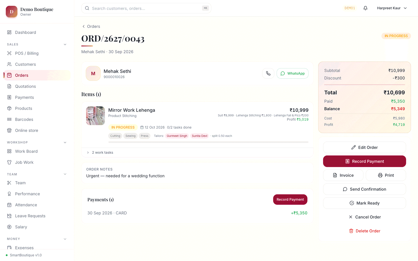Go to Products in sidebar
Image resolution: width=418 pixels, height=261 pixels.
tap(37, 108)
